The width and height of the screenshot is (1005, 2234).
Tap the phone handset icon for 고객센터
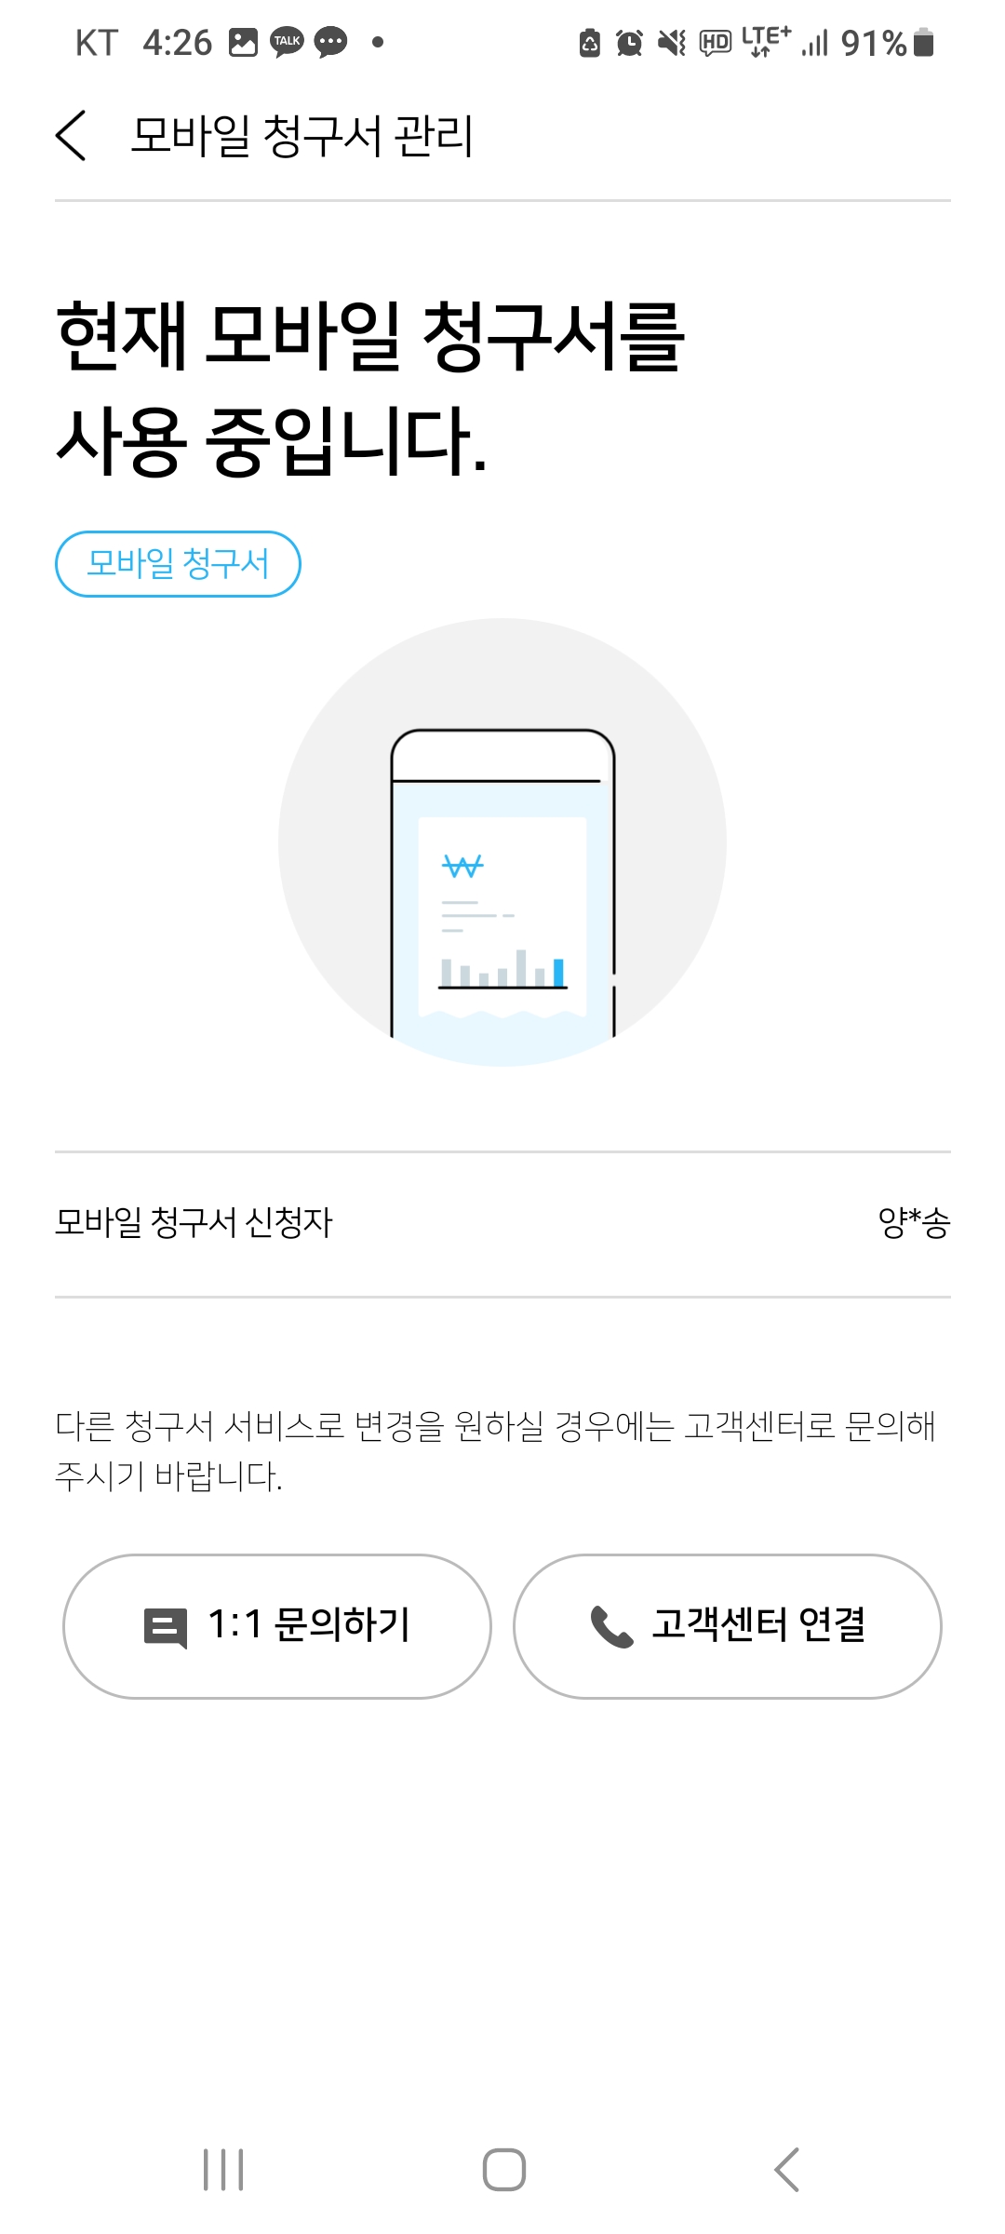611,1626
